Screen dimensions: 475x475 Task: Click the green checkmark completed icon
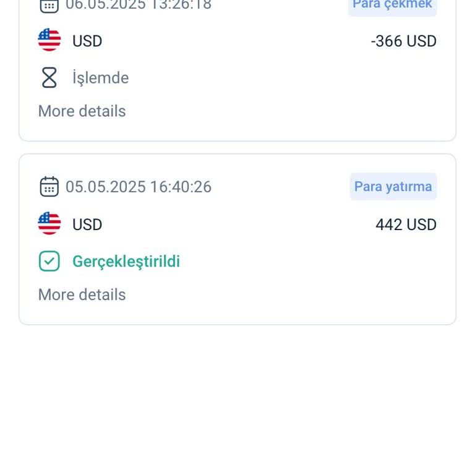(x=49, y=261)
